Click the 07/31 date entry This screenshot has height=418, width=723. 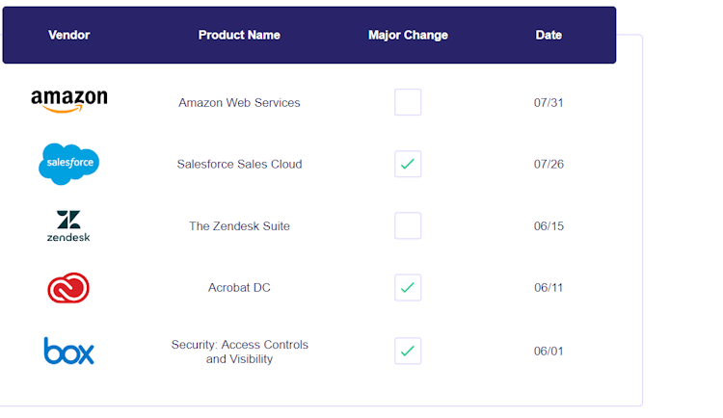pos(549,103)
